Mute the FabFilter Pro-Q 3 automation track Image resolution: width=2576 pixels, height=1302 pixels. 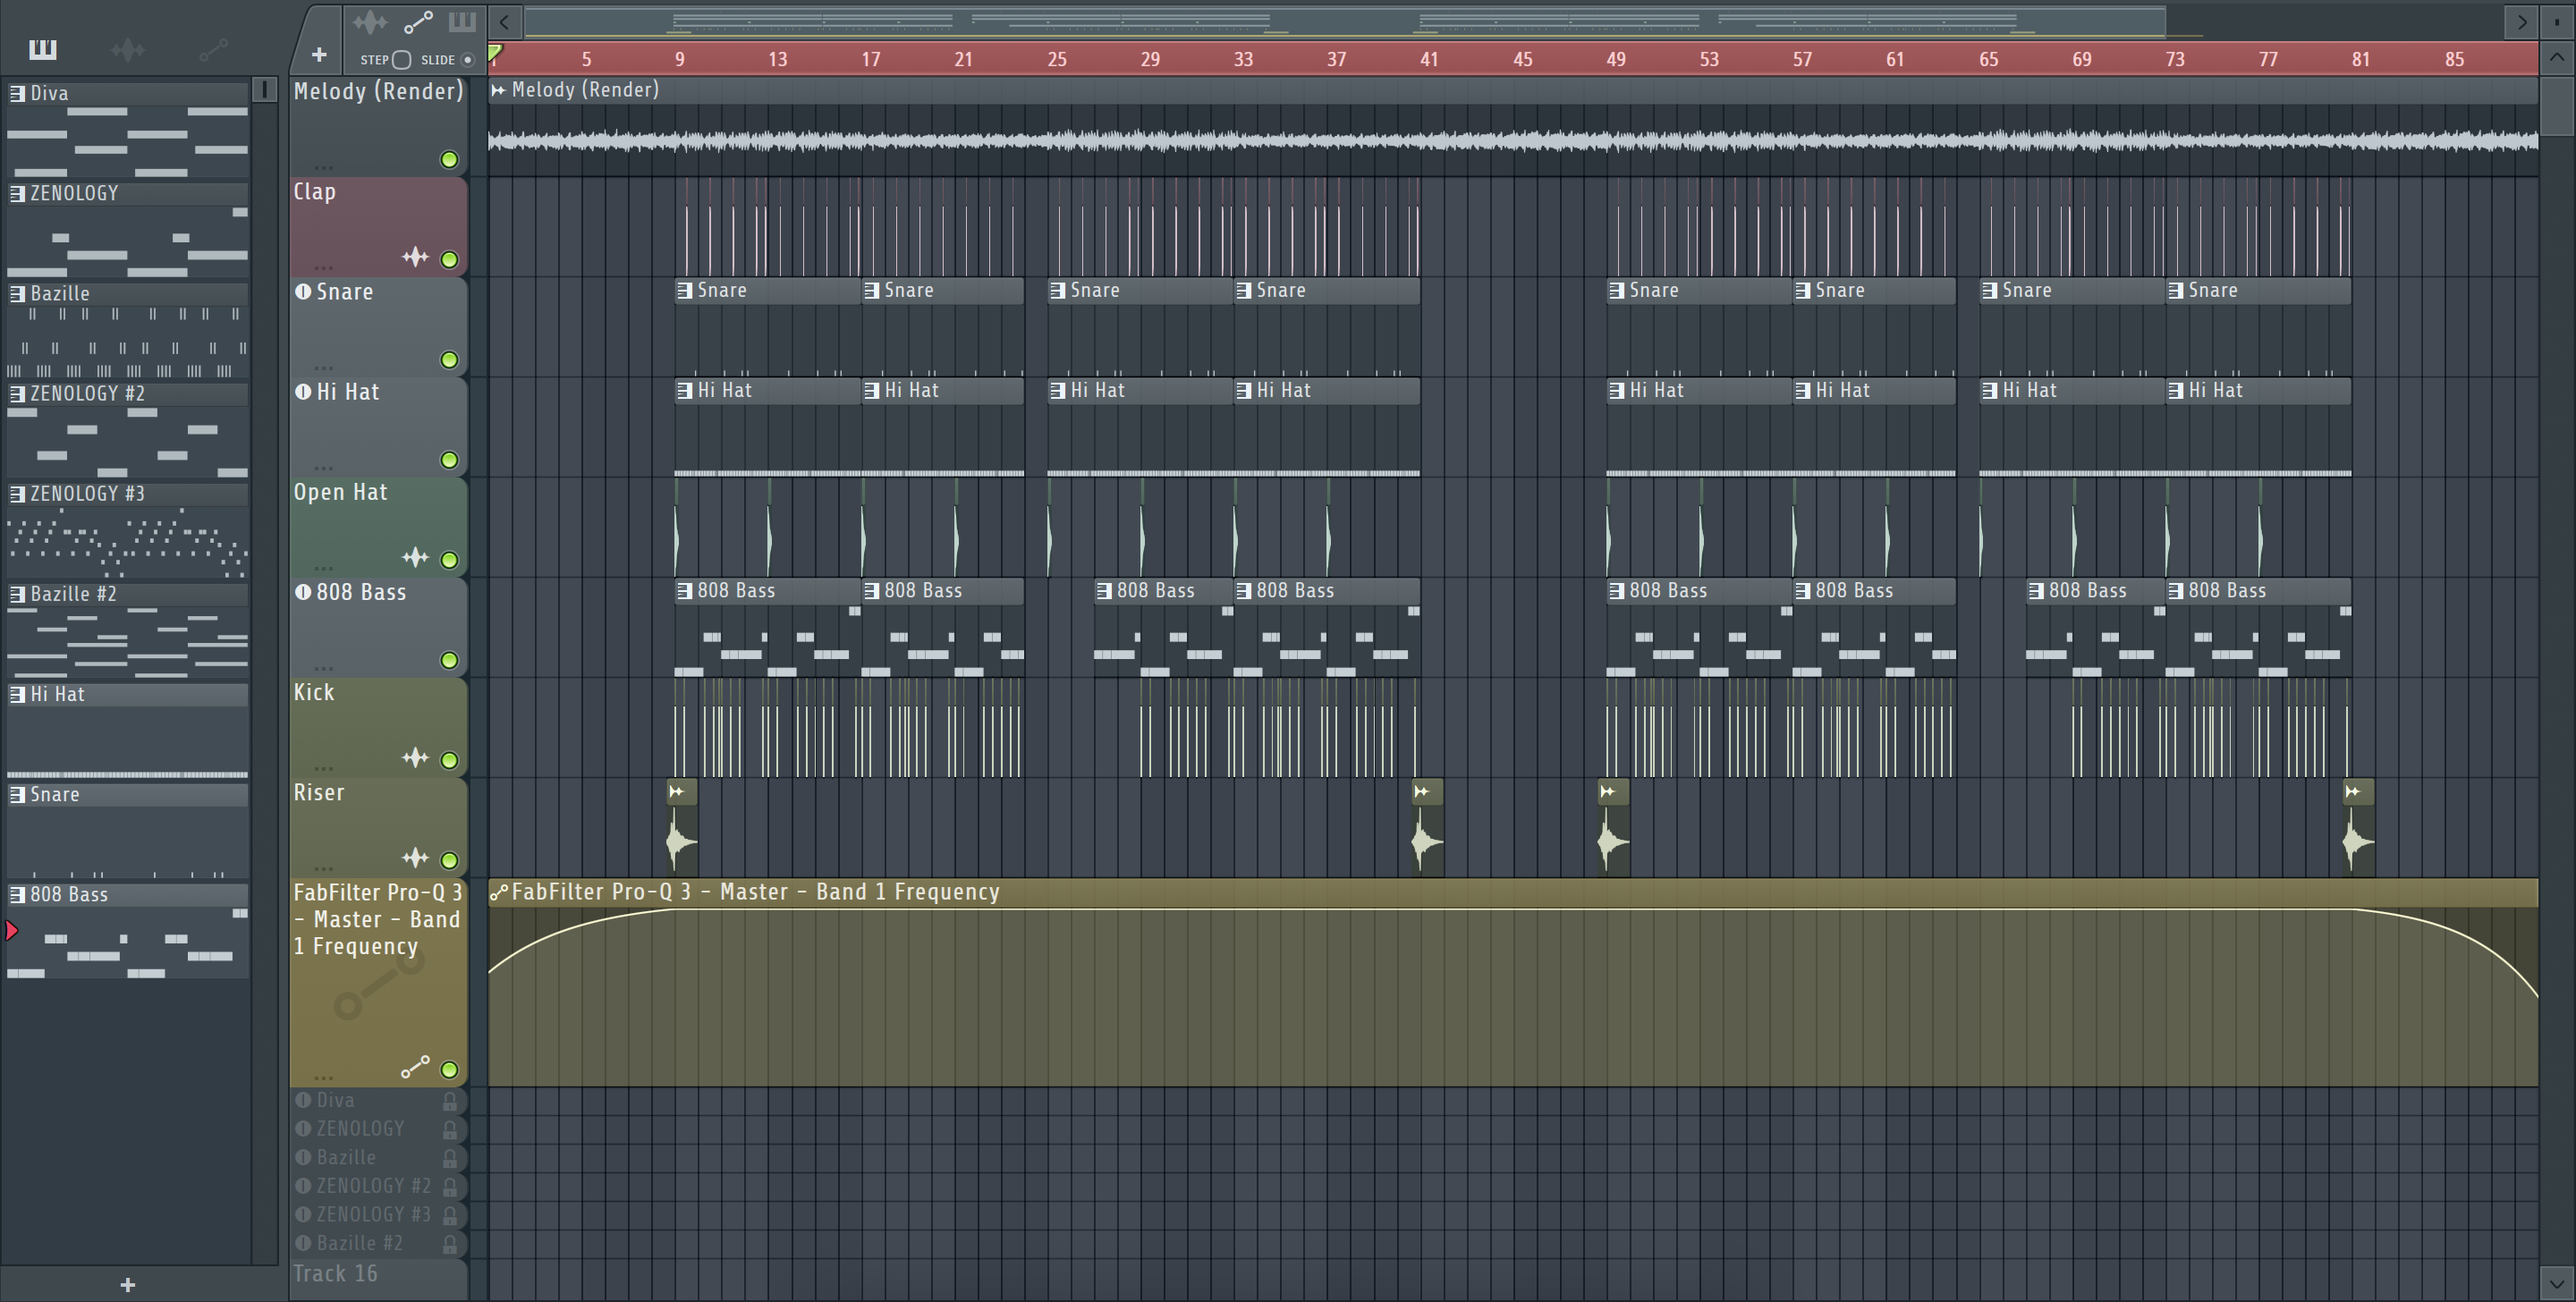coord(450,1070)
